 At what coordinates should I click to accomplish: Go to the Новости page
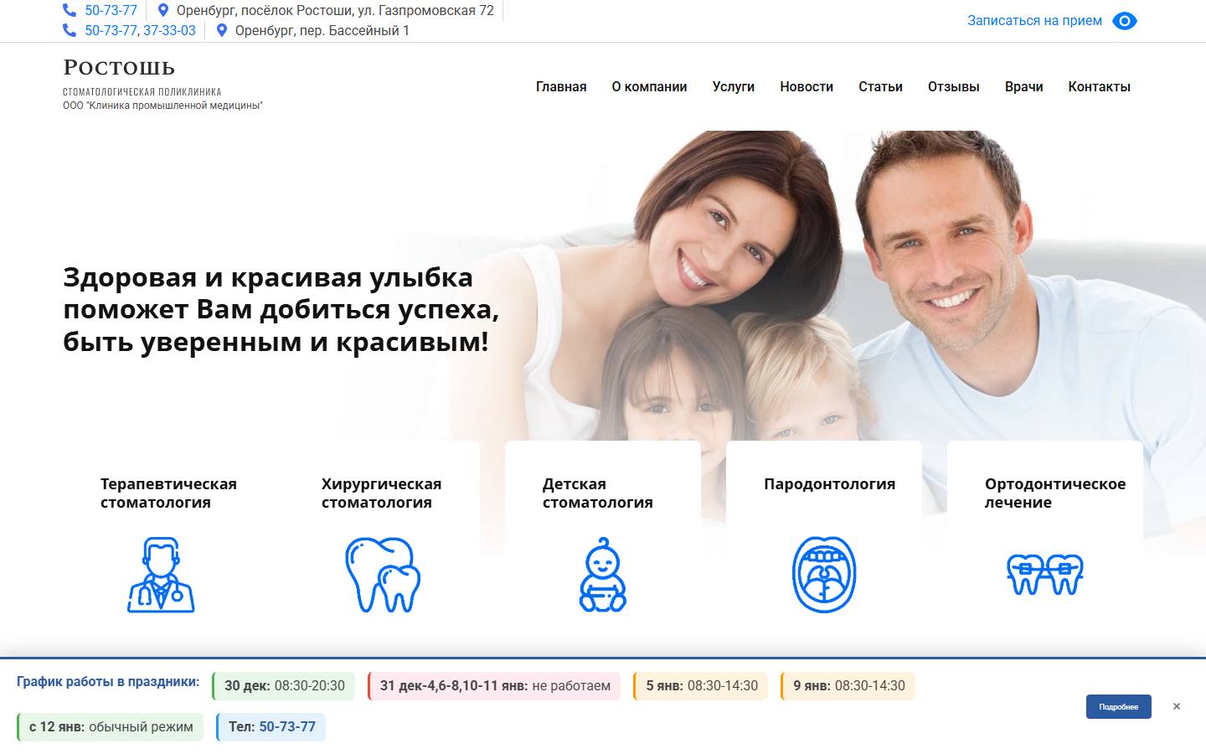807,87
